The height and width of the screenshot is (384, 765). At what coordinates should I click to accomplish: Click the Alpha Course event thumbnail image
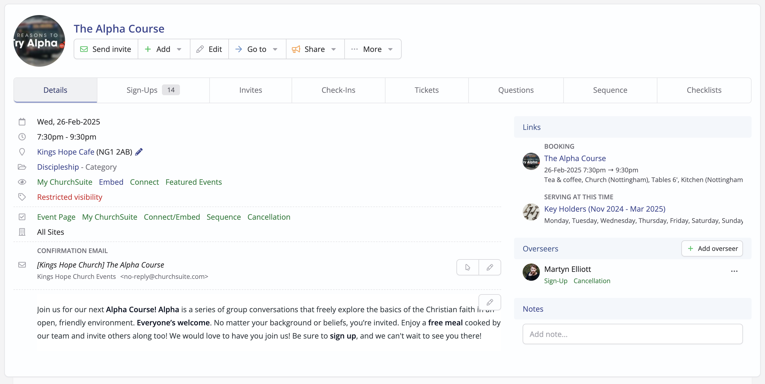[39, 41]
